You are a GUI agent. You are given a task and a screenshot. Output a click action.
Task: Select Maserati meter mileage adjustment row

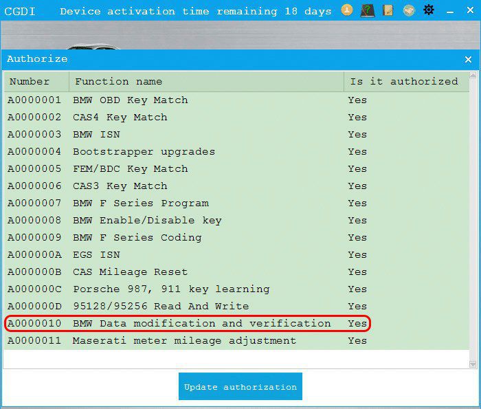[x=236, y=340]
